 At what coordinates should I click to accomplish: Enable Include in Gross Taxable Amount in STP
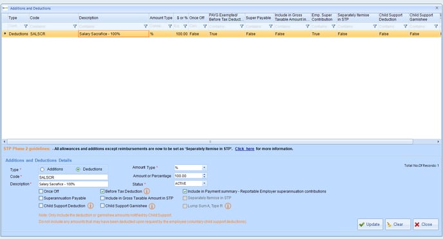(x=102, y=198)
